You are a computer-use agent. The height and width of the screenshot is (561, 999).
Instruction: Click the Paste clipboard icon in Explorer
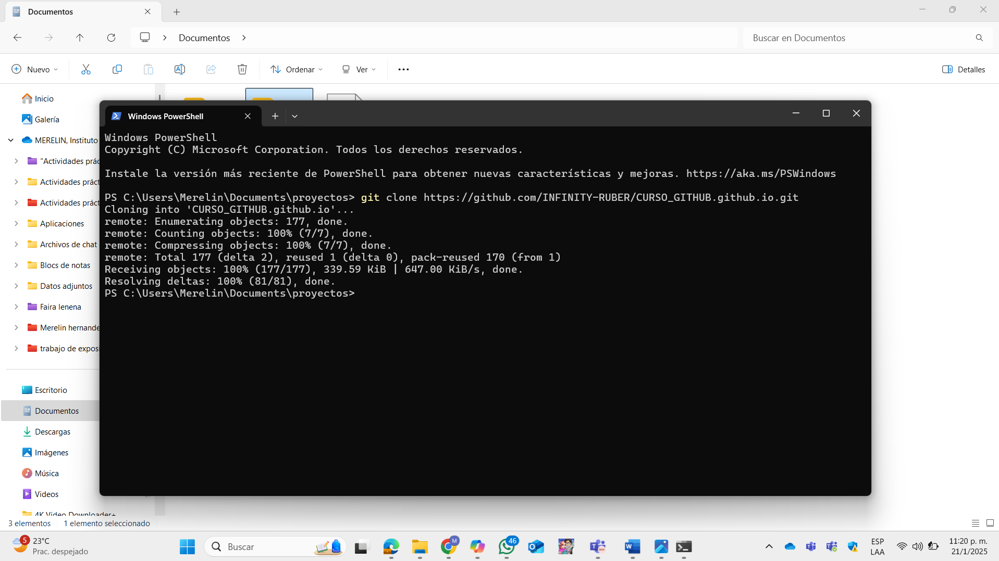tap(149, 69)
